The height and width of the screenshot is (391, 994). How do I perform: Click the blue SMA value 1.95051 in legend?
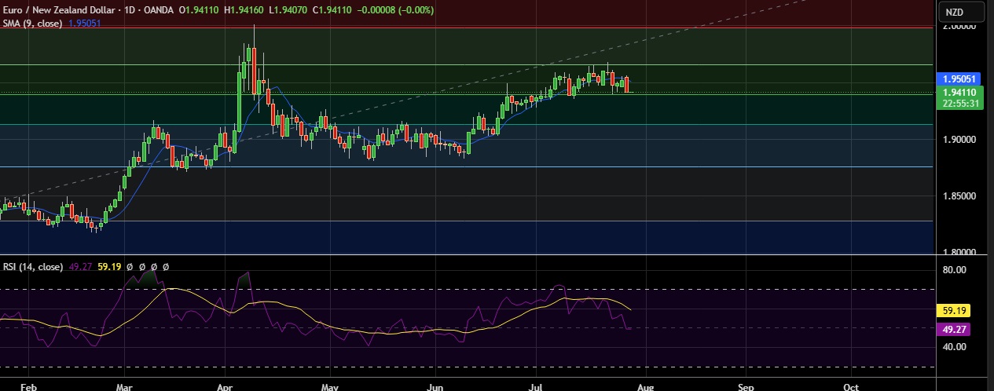[x=84, y=23]
